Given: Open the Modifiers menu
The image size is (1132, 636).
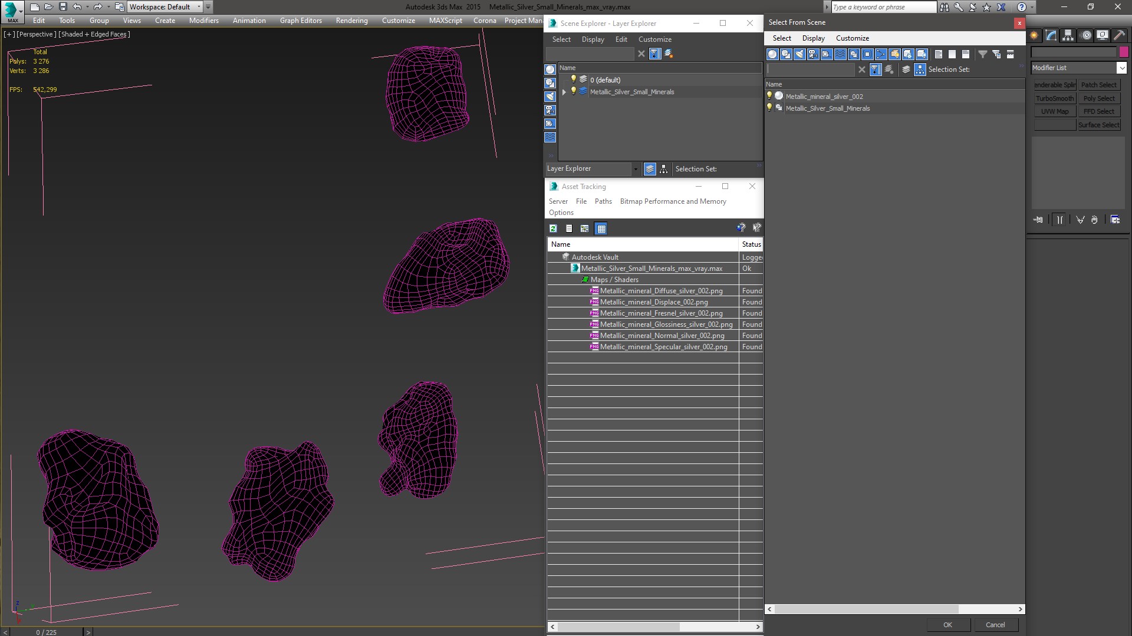Looking at the screenshot, I should click(x=203, y=21).
